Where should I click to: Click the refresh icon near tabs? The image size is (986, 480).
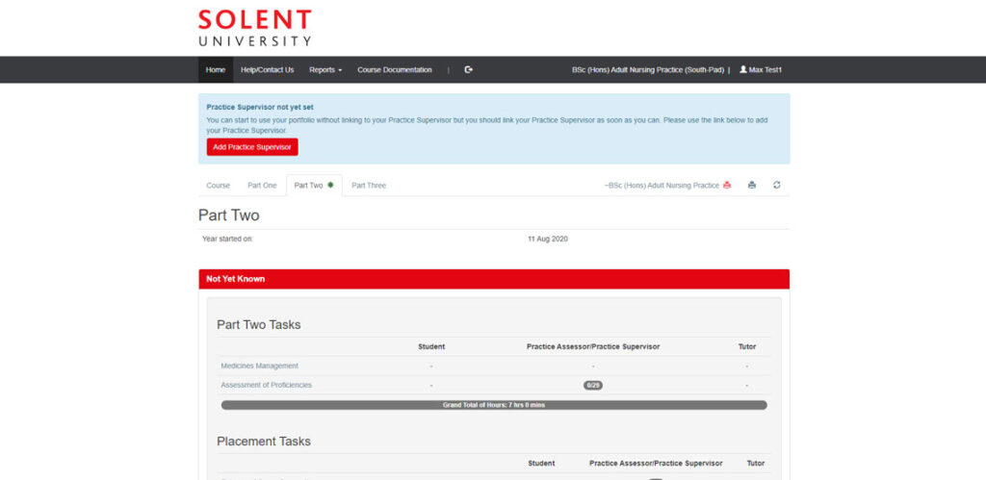coord(777,186)
